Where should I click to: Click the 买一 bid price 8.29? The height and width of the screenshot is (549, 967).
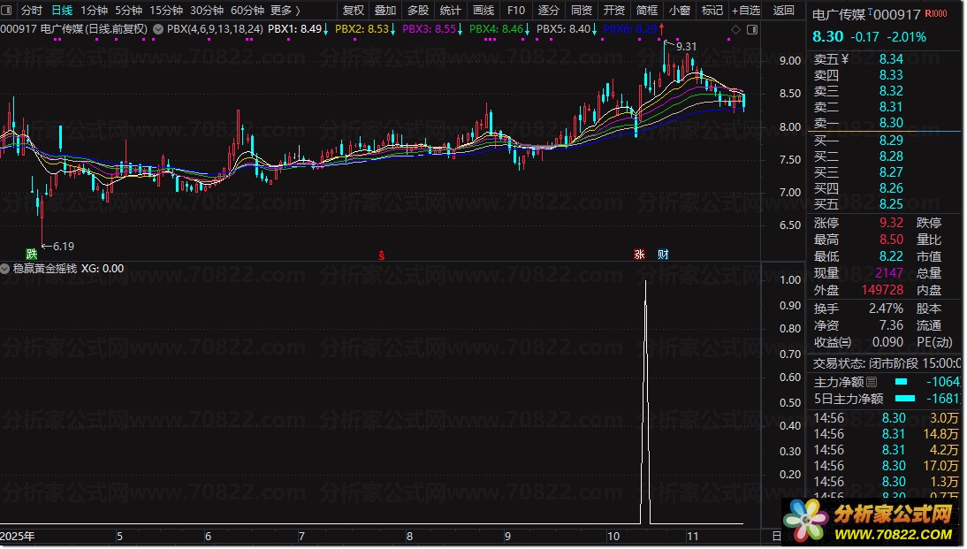(891, 141)
